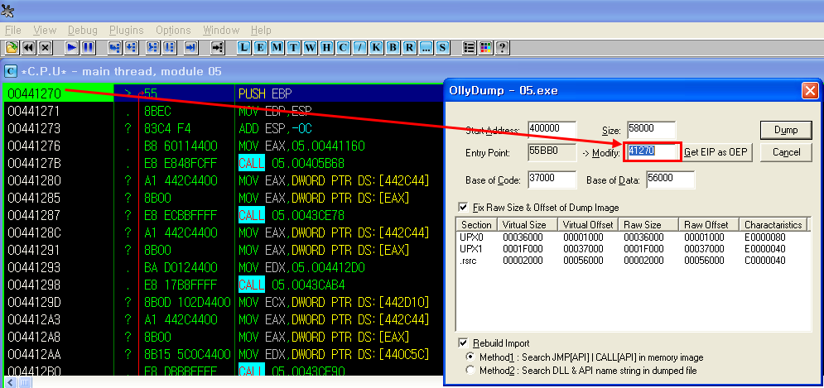Image resolution: width=824 pixels, height=388 pixels.
Task: Select Method2 search DLL & API radio button
Action: click(470, 371)
